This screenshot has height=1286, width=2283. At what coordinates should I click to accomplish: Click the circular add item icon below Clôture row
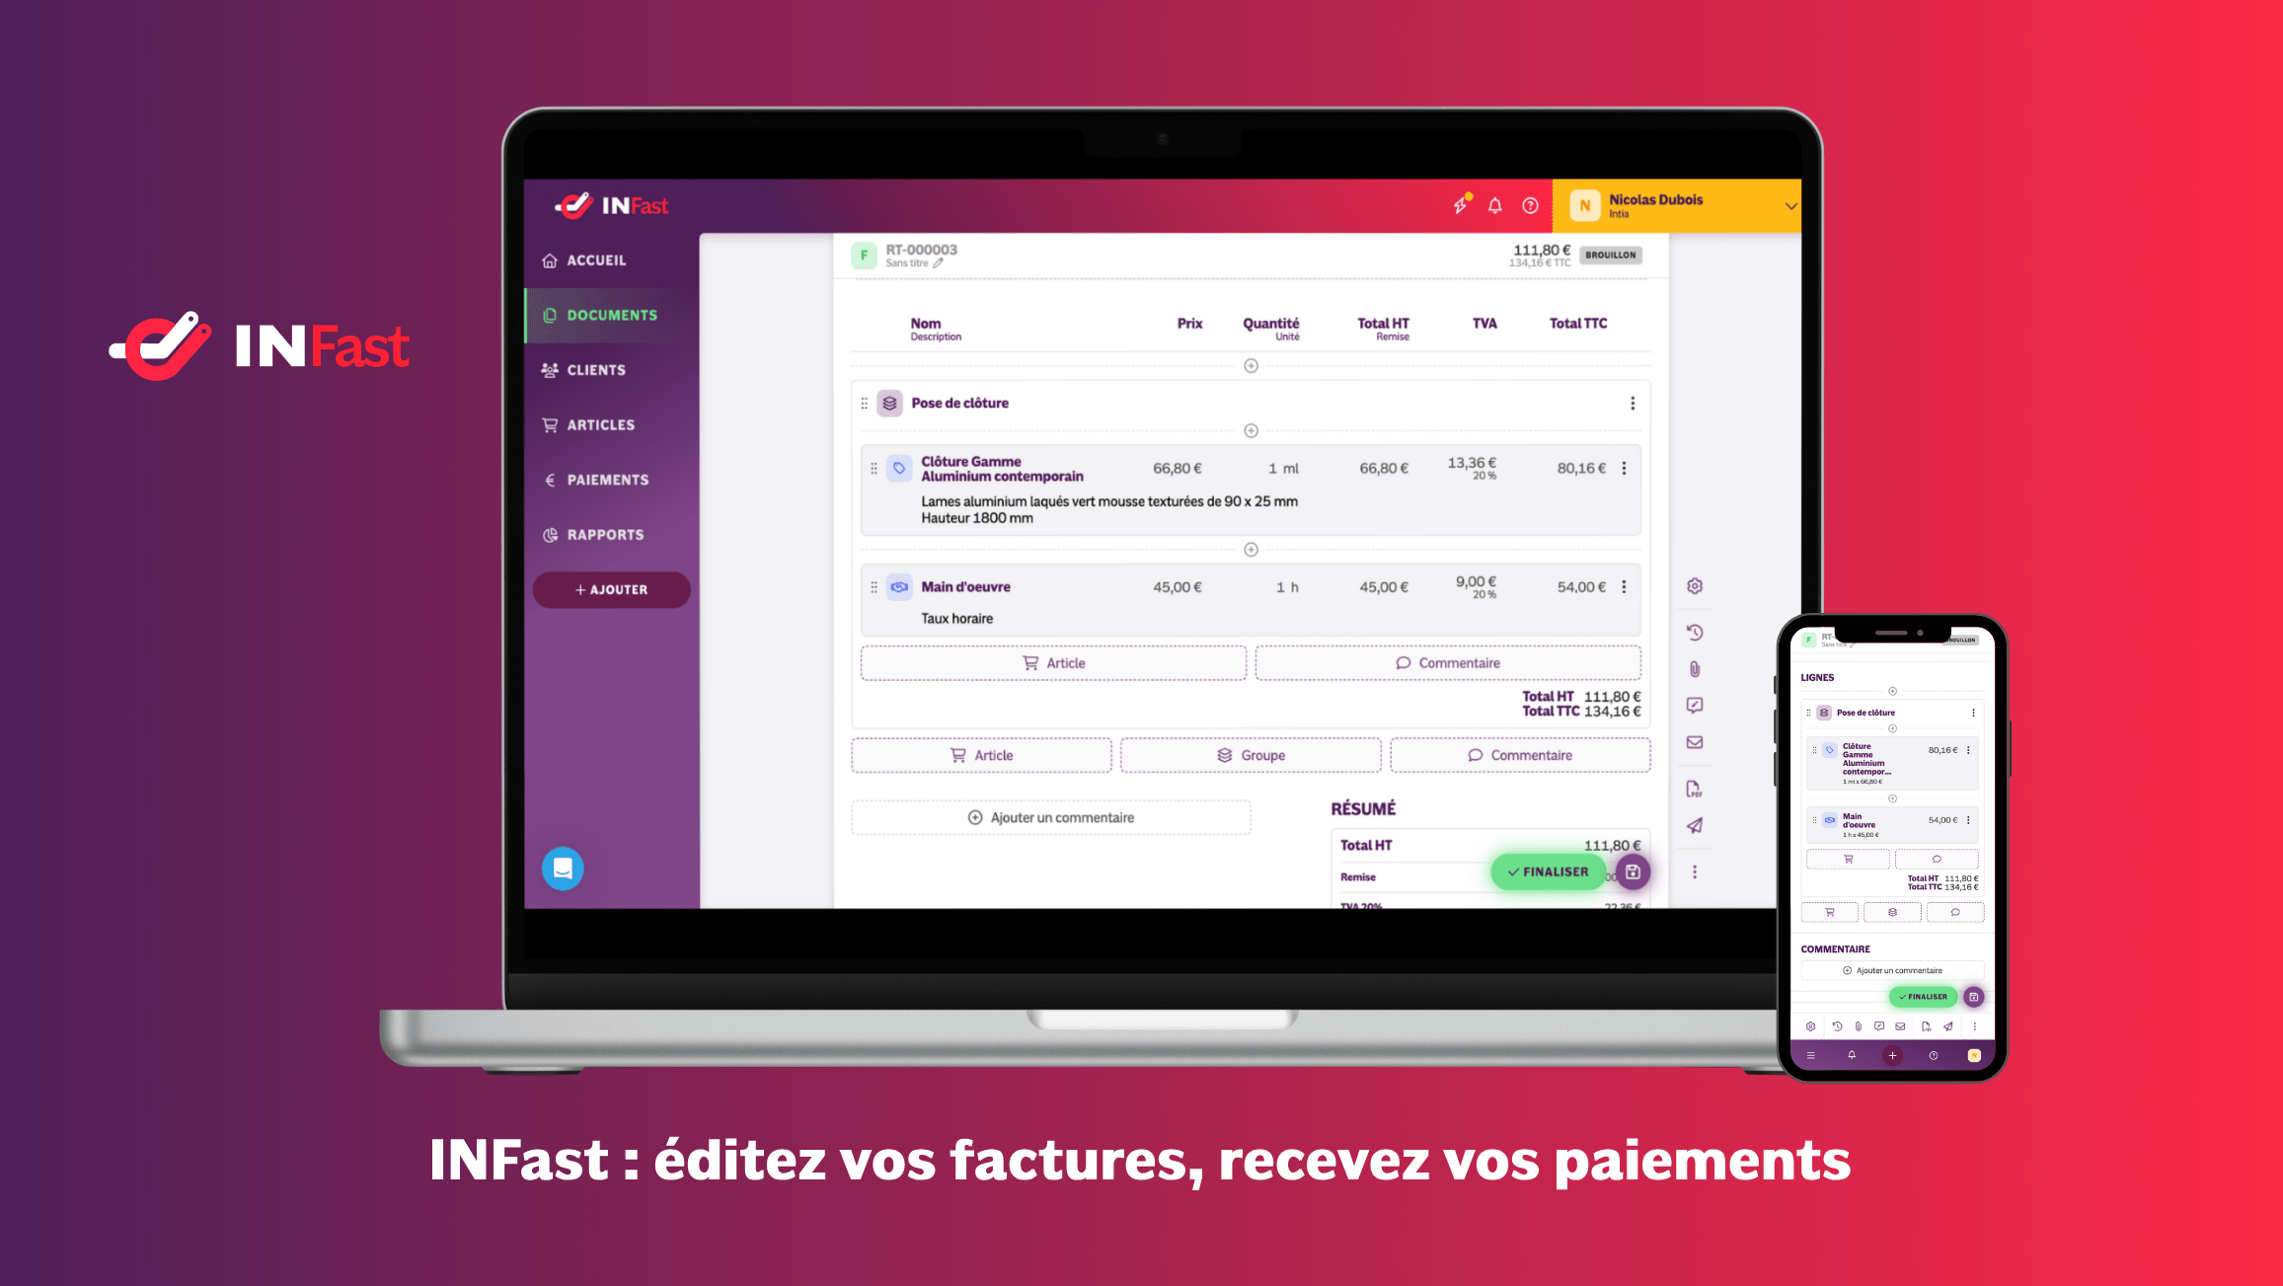(x=1250, y=549)
